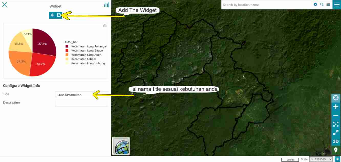This screenshot has width=341, height=162.
Task: Click the search magnifier icon
Action: [x=322, y=5]
